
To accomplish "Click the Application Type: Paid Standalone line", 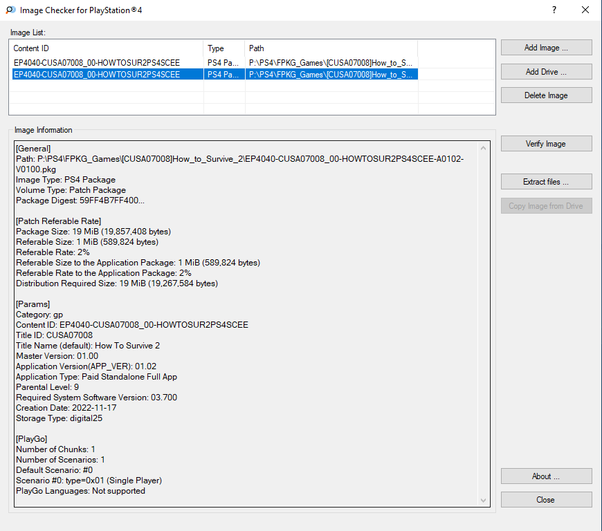I will click(97, 376).
